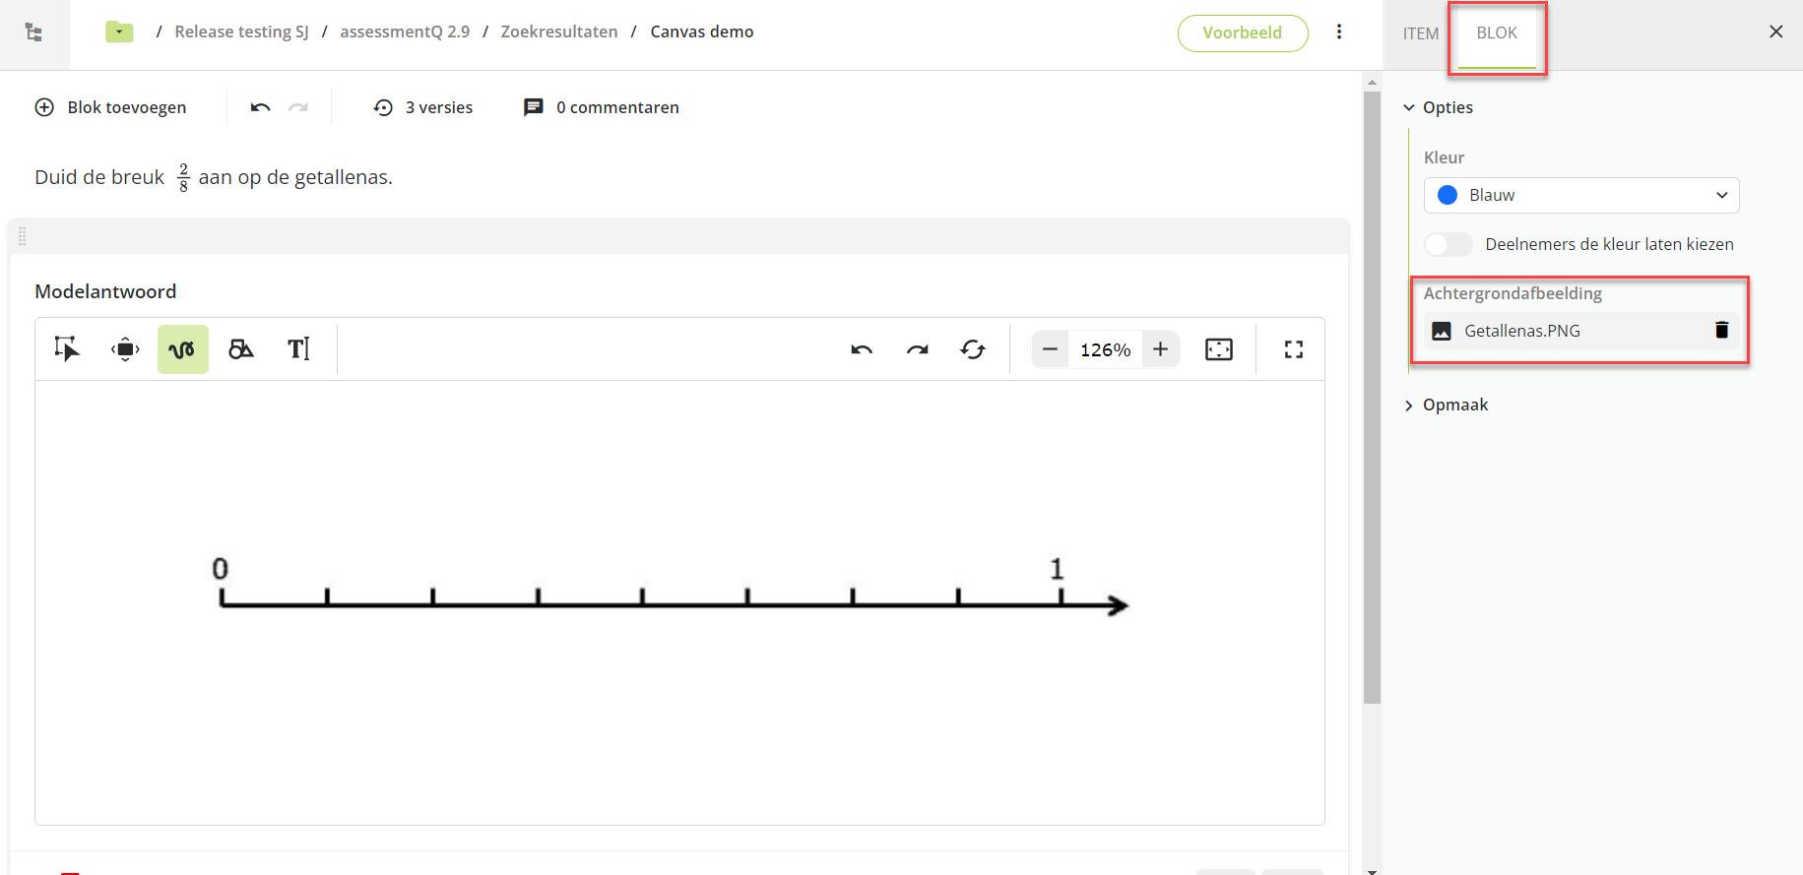
Task: Toggle 'Deelnemers de kleur laten kiezen' switch
Action: 1448,244
